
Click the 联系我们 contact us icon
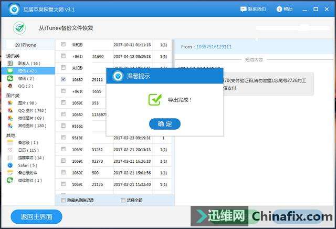pos(253,9)
